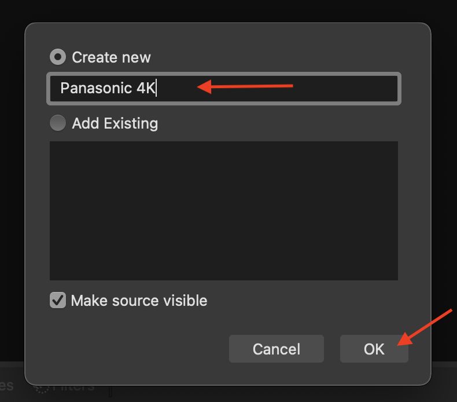The image size is (457, 402).
Task: Click the Make source visible label
Action: click(x=139, y=301)
